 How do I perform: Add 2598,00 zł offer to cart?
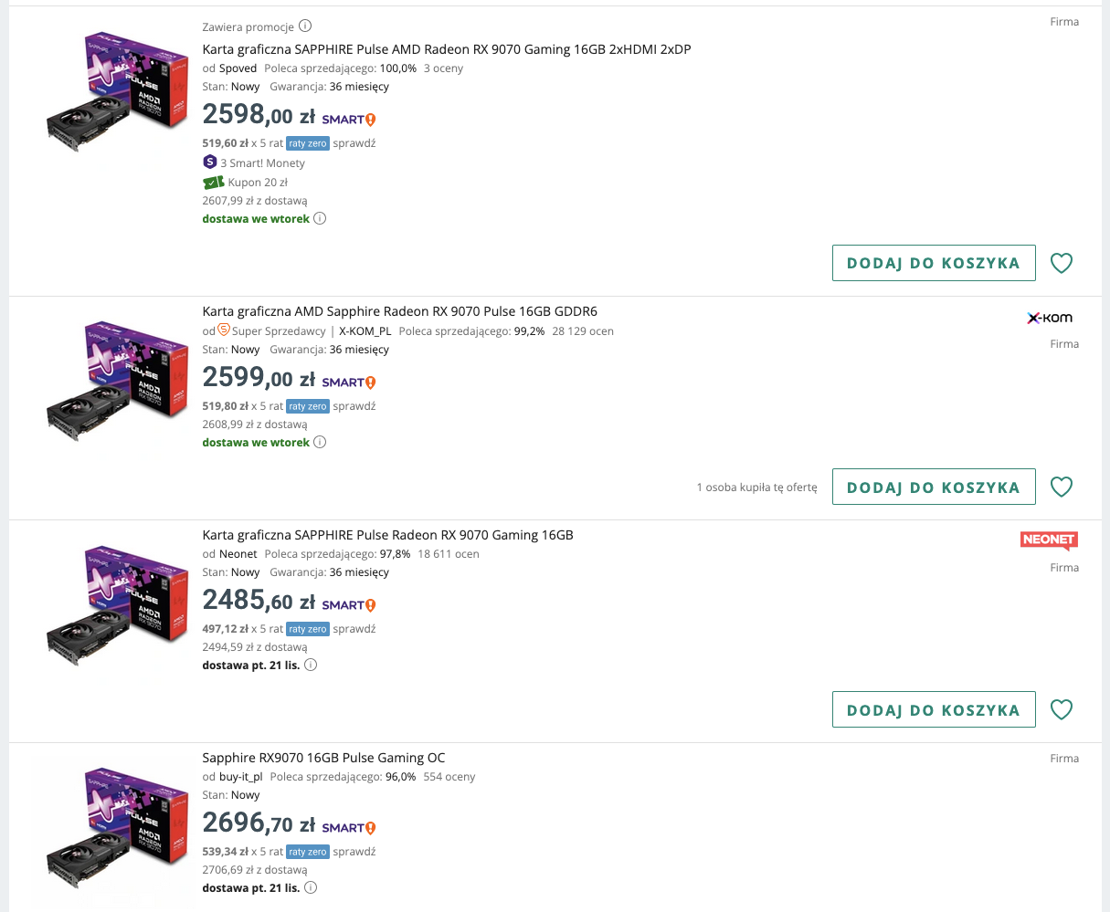coord(933,263)
